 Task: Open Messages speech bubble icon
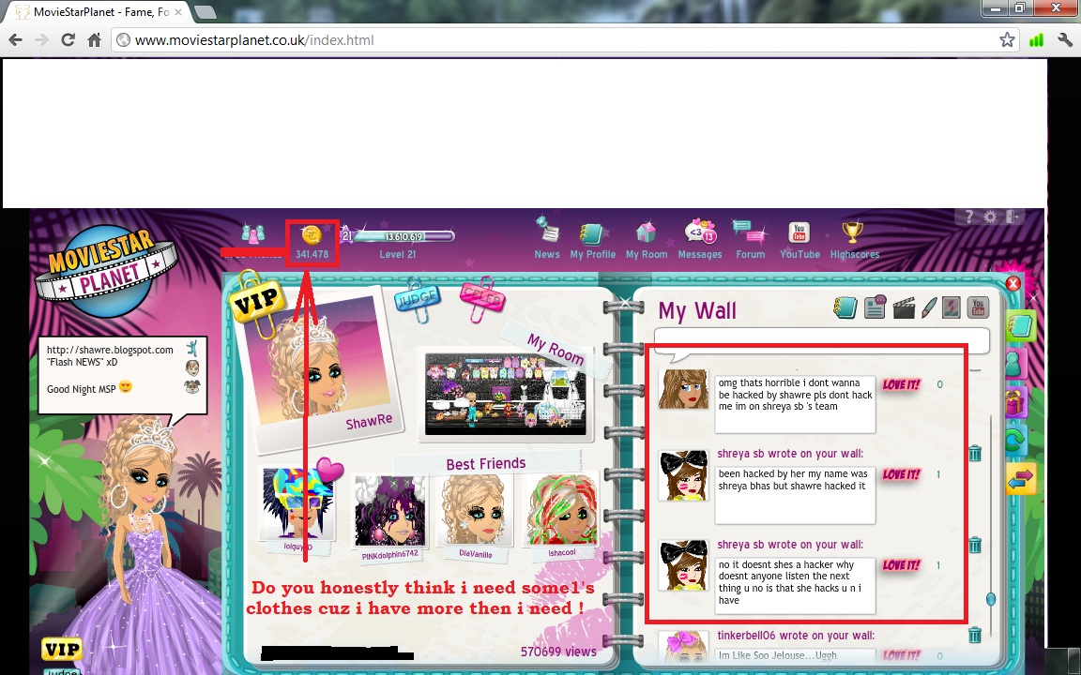click(700, 232)
